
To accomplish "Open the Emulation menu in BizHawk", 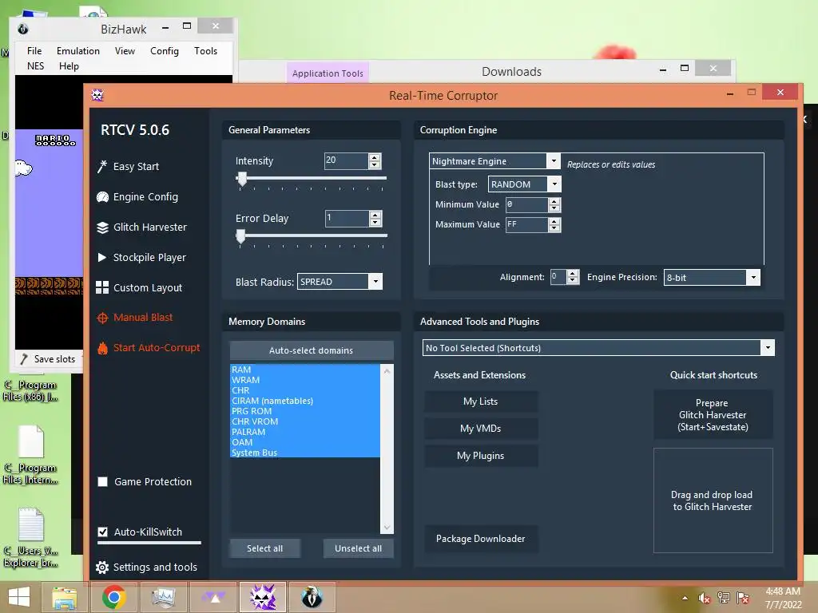I will click(x=78, y=51).
